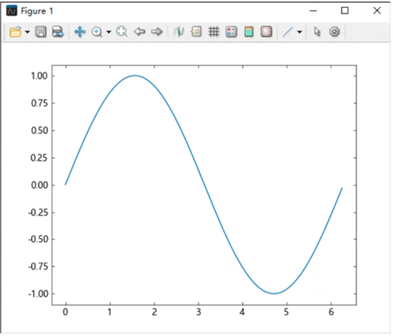Click the x-axis label 1
Screen dimensions: 393x336
[110, 312]
